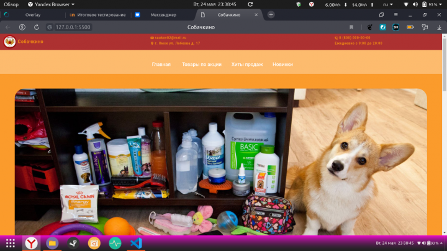Screen dimensions: 447x251
Task: Open Новинки nav link
Action: [x=282, y=65]
